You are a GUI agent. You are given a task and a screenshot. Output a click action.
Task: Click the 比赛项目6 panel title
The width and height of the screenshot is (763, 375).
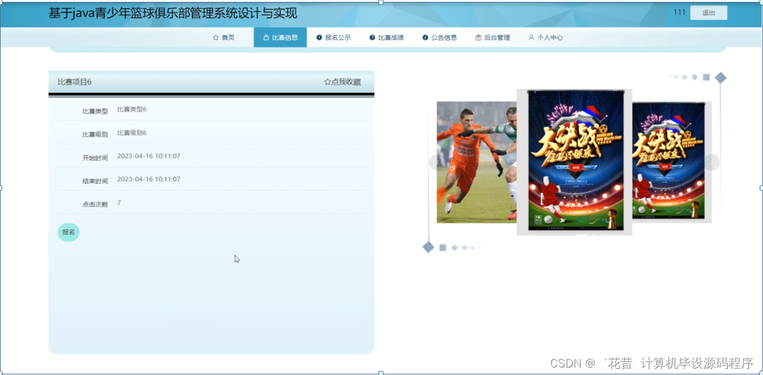75,82
